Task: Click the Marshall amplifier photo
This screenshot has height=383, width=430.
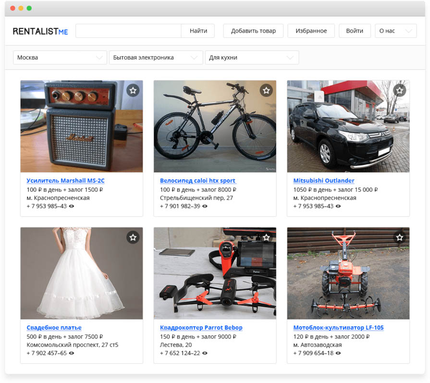Action: 82,126
